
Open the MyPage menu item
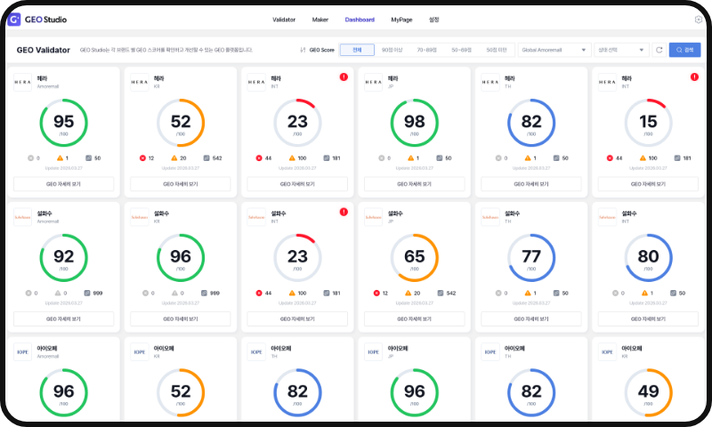point(401,20)
